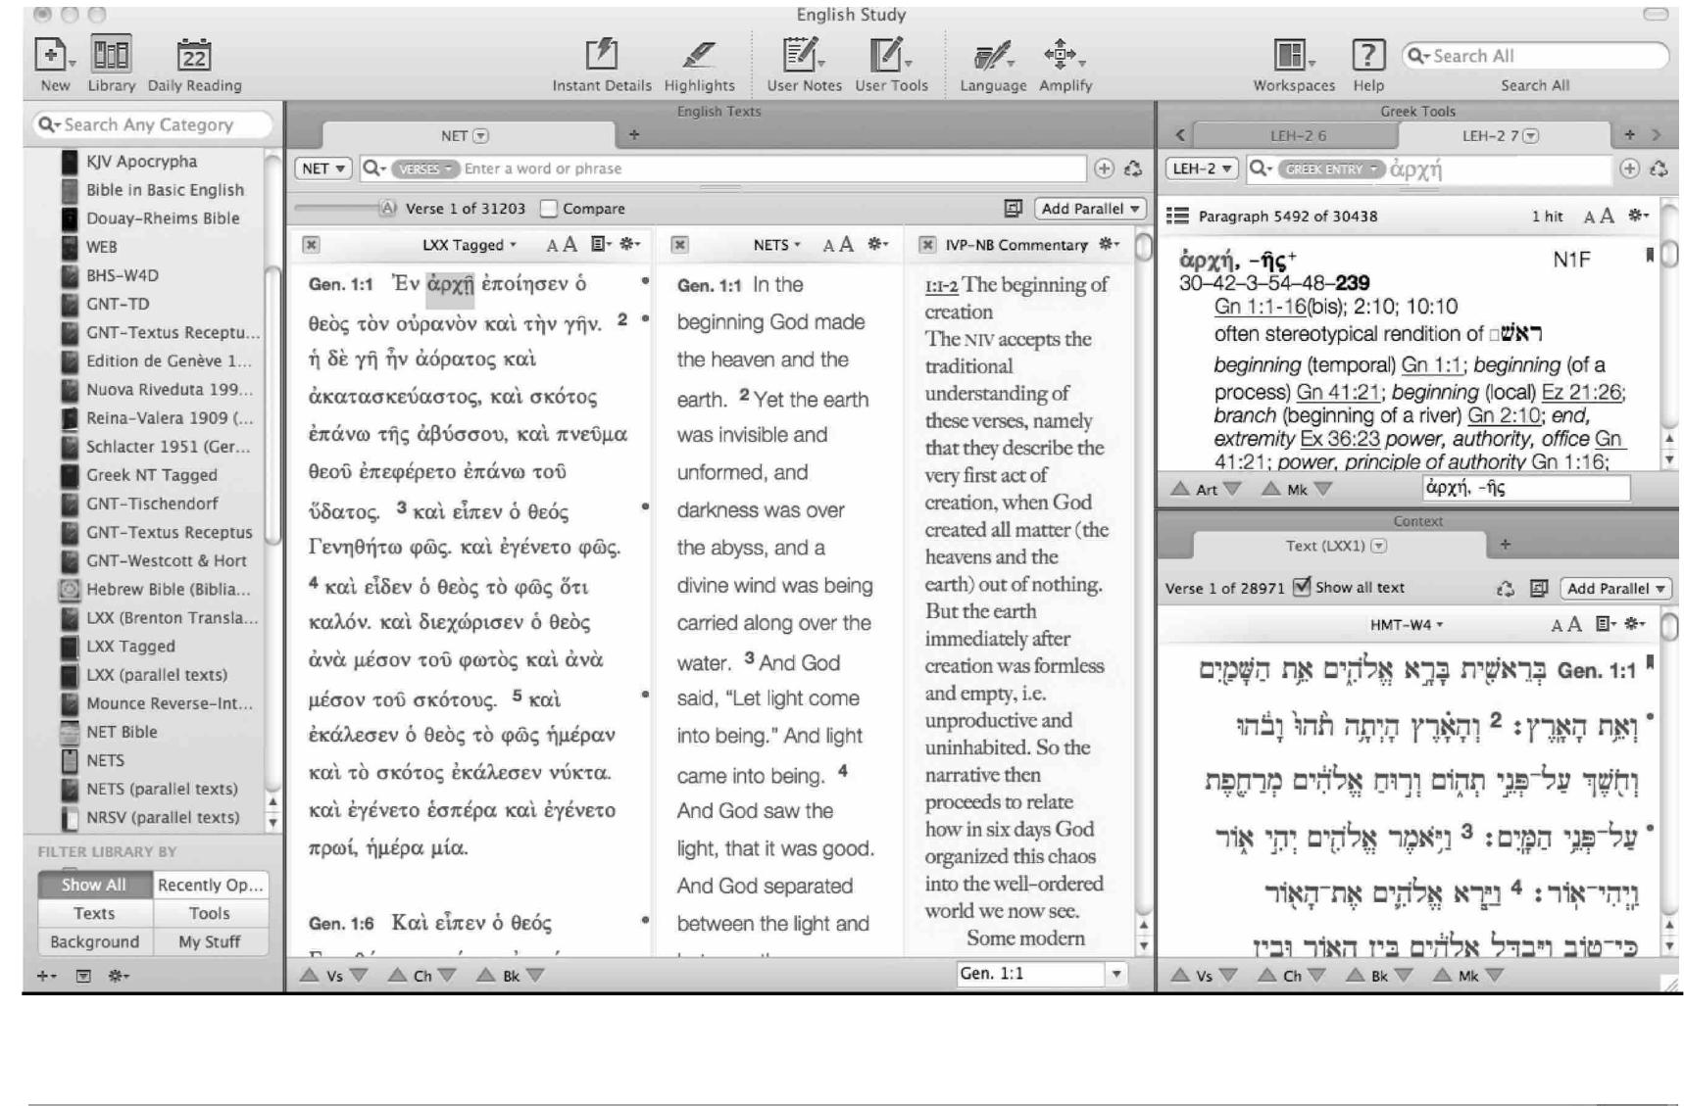The image size is (1684, 1106).
Task: Open User Notes from toolbar
Action: click(803, 55)
